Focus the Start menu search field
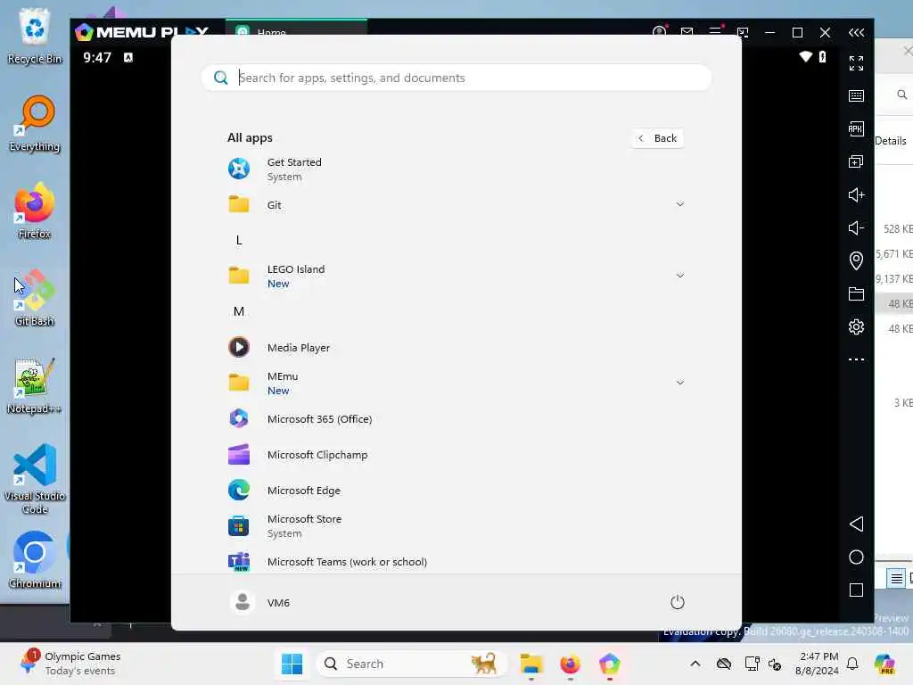The width and height of the screenshot is (913, 685). [456, 78]
